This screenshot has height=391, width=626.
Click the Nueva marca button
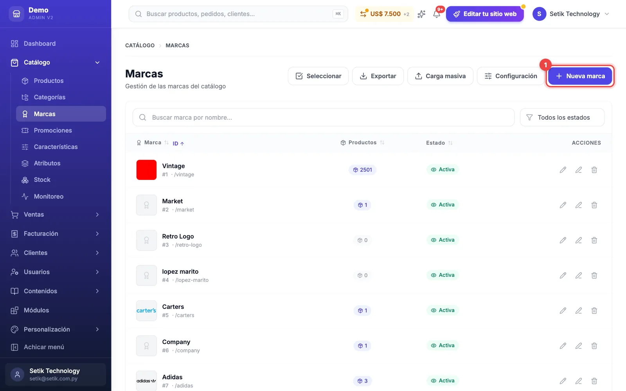click(x=580, y=76)
